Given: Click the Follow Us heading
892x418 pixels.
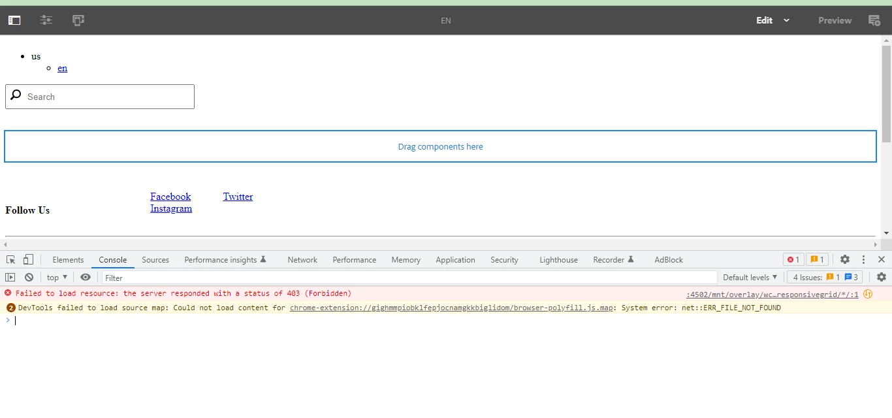Looking at the screenshot, I should pyautogui.click(x=27, y=210).
